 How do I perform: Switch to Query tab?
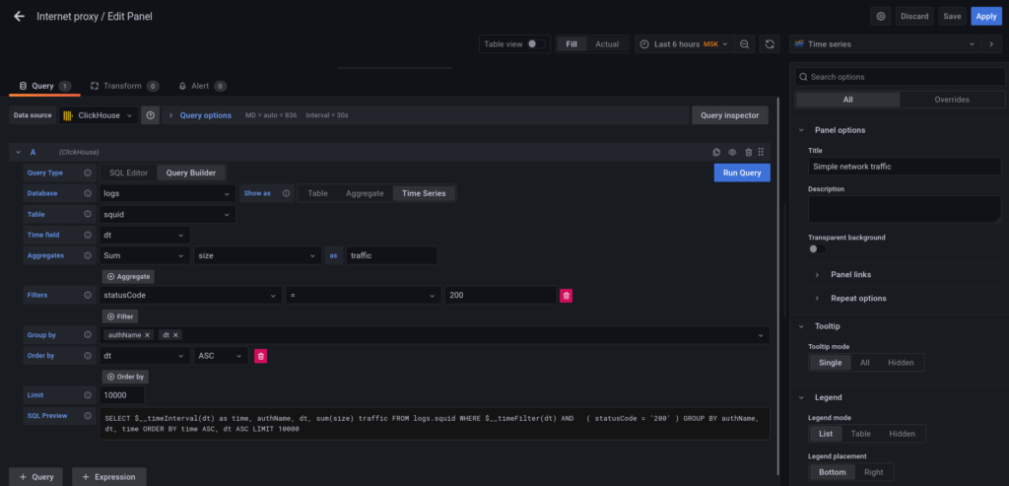point(44,86)
